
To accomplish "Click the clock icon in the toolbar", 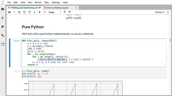I will pyautogui.click(x=65, y=12).
